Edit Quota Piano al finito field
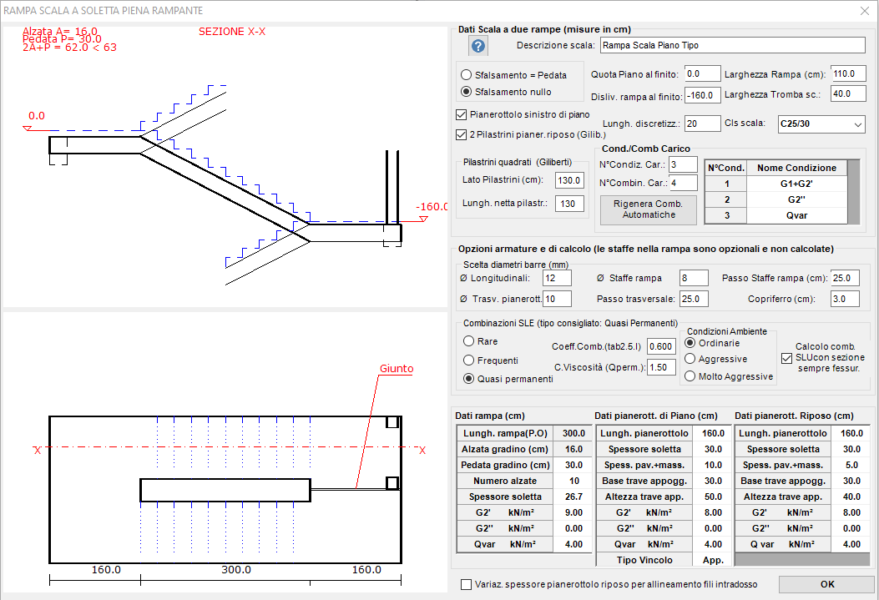 coord(702,74)
